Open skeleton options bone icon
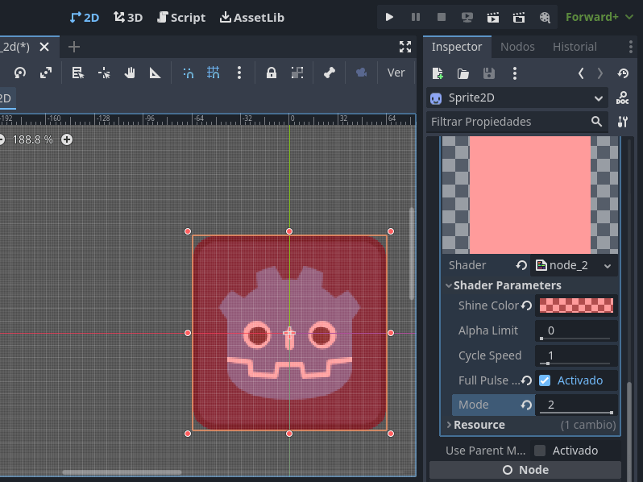Image resolution: width=643 pixels, height=482 pixels. click(330, 73)
